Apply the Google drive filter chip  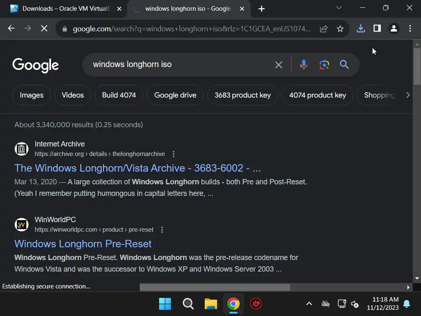coord(175,95)
